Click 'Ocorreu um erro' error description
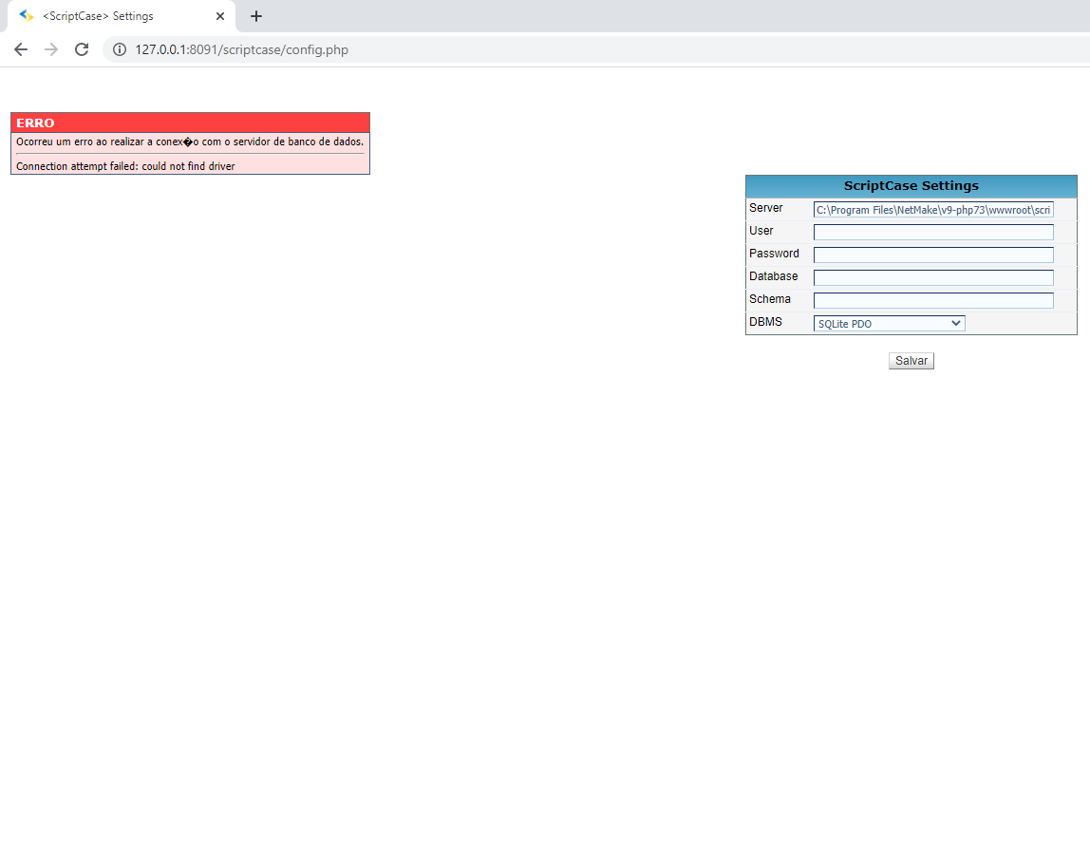Image resolution: width=1090 pixels, height=850 pixels. point(190,142)
